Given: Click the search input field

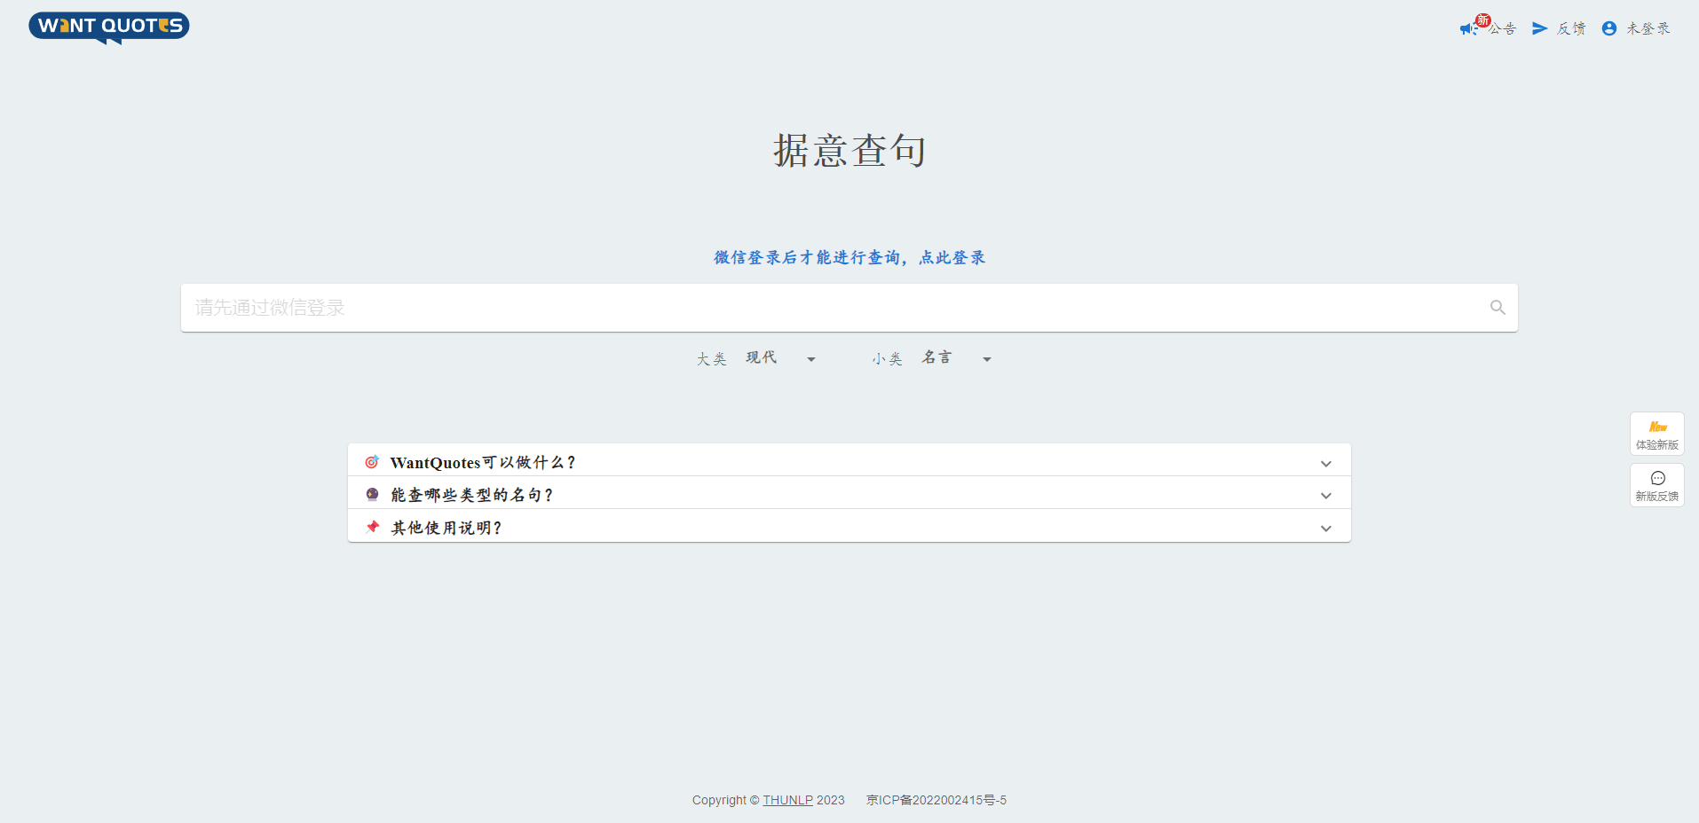Looking at the screenshot, I should 799,307.
